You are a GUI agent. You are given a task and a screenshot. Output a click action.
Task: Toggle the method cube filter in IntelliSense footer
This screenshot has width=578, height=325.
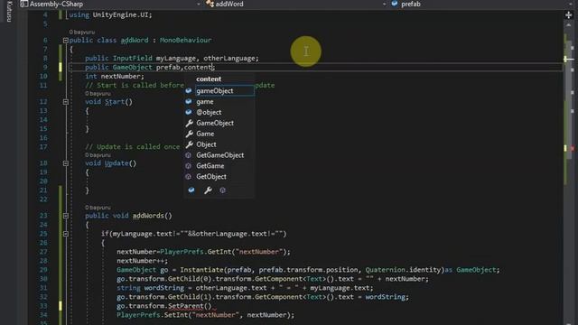[x=223, y=190]
